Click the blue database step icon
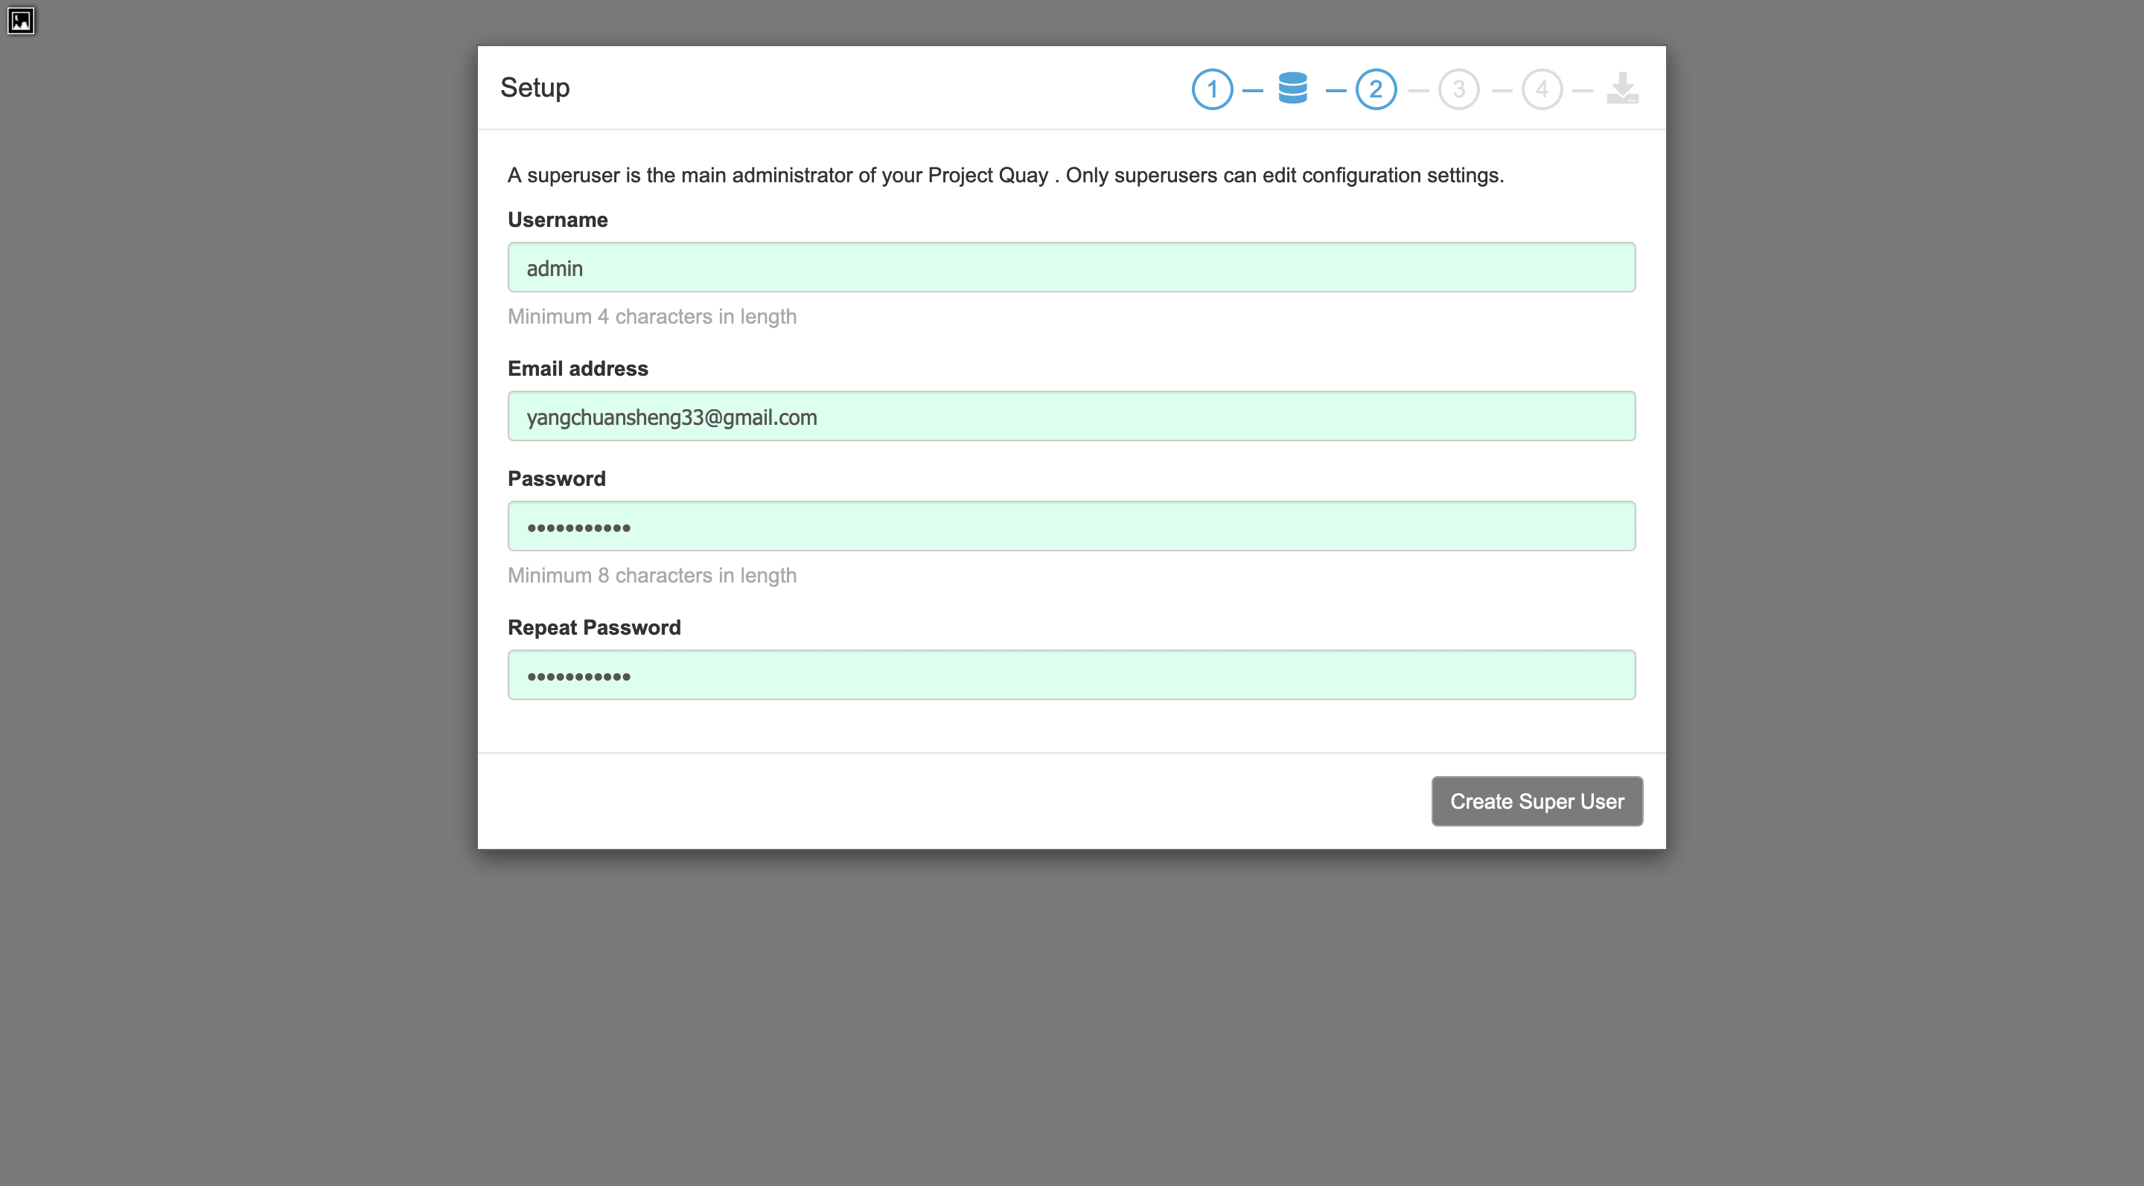The width and height of the screenshot is (2144, 1186). (1292, 88)
